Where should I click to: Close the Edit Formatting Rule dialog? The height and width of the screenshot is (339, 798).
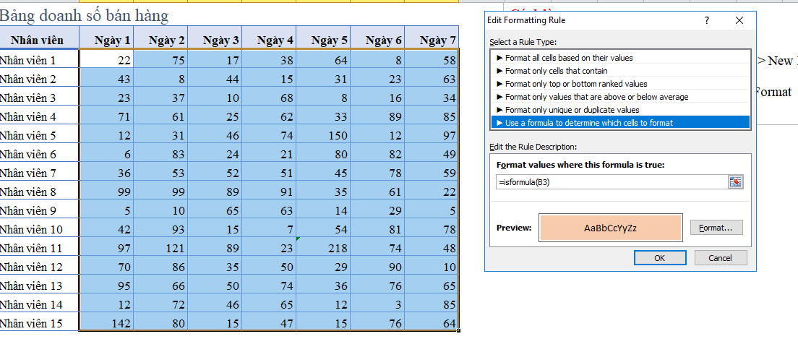tap(739, 20)
